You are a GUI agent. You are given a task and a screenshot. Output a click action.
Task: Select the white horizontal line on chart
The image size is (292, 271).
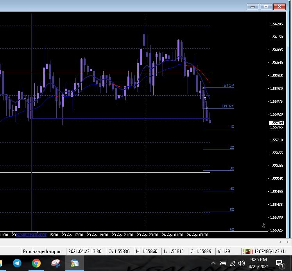click(x=105, y=172)
